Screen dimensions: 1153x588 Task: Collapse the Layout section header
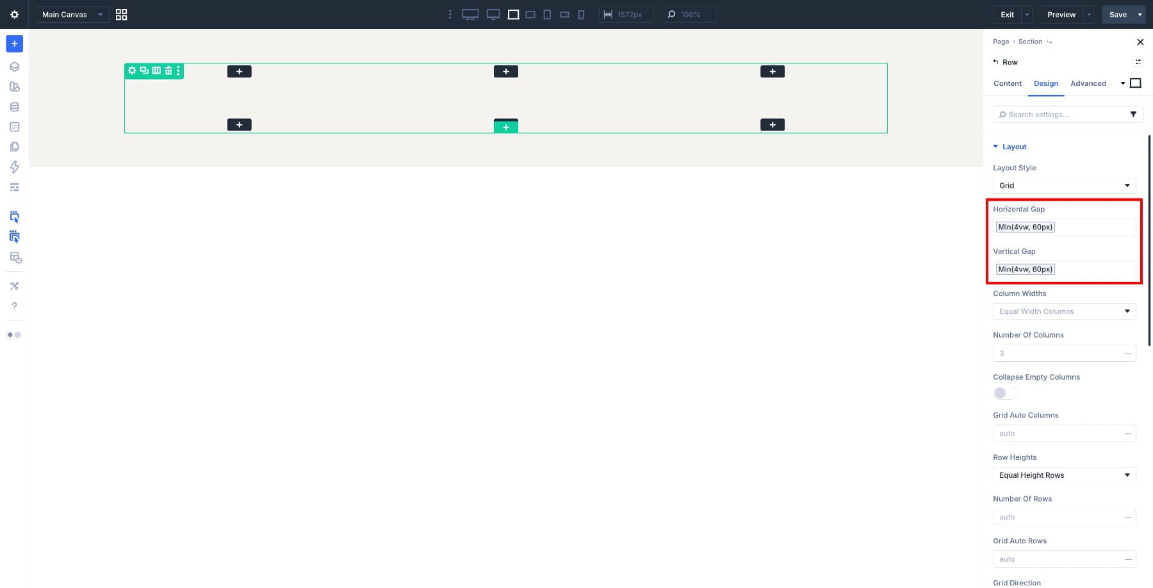[x=1010, y=147]
